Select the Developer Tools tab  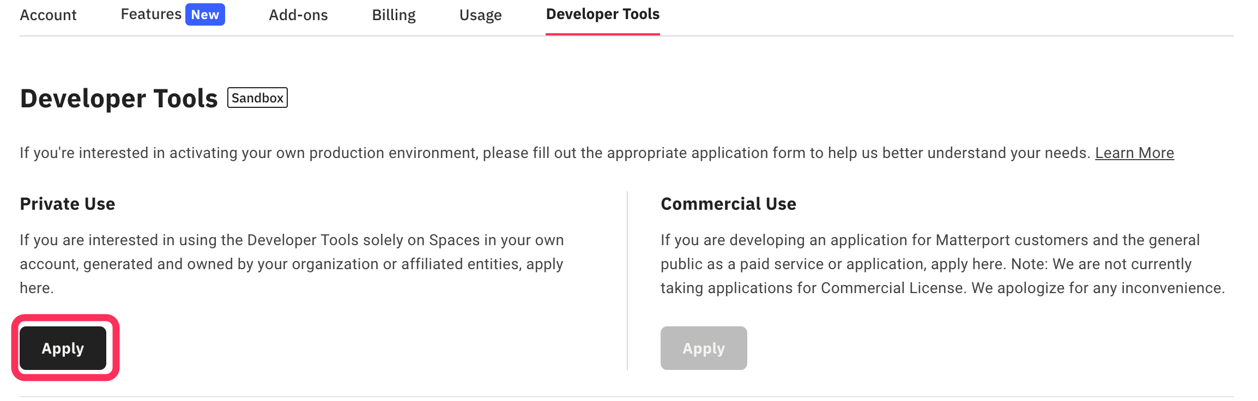click(x=603, y=14)
